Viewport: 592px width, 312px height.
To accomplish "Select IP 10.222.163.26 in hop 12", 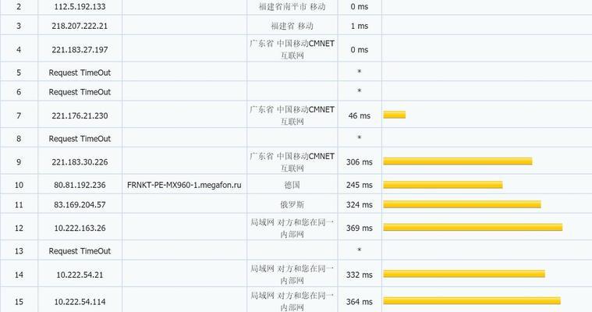I will [x=80, y=228].
